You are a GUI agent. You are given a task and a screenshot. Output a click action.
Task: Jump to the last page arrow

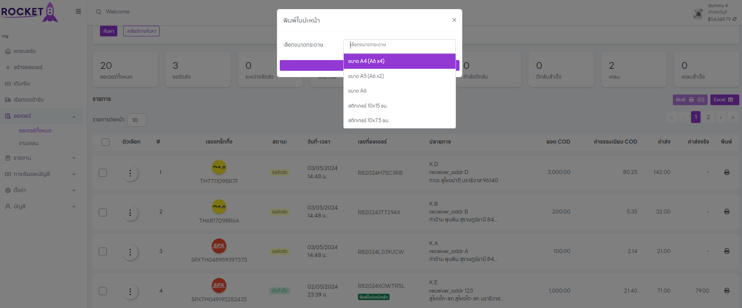[733, 117]
